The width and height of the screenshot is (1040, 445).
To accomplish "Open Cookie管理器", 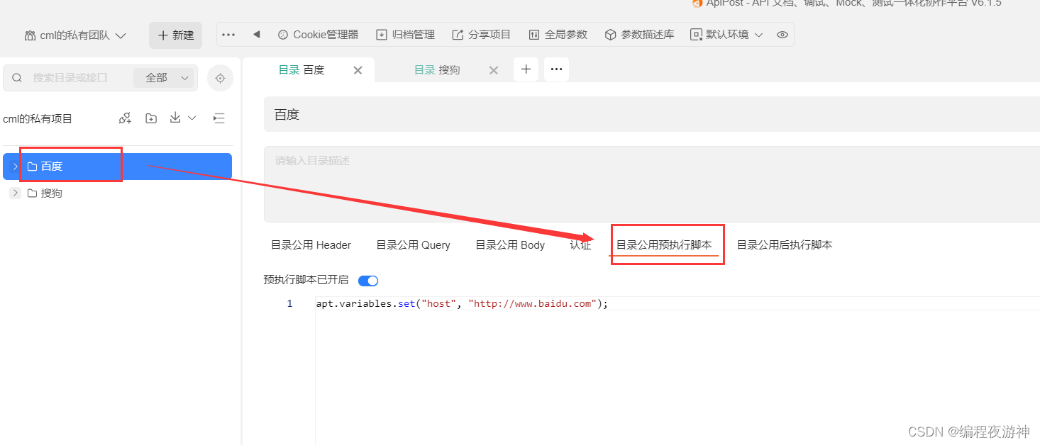I will tap(318, 34).
